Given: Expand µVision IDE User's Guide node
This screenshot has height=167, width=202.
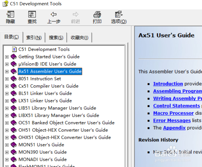Looking at the screenshot, I should tap(7, 64).
